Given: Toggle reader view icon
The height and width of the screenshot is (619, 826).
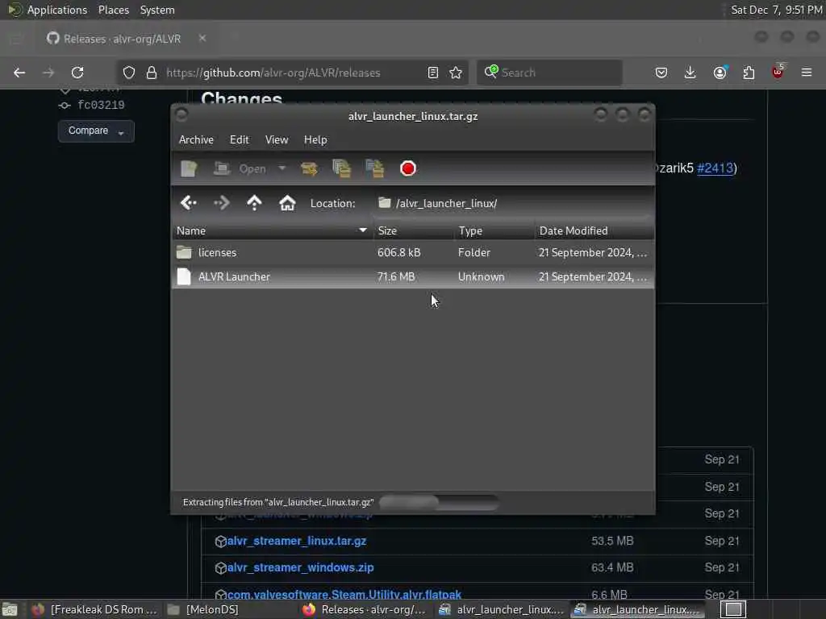Looking at the screenshot, I should [x=433, y=73].
